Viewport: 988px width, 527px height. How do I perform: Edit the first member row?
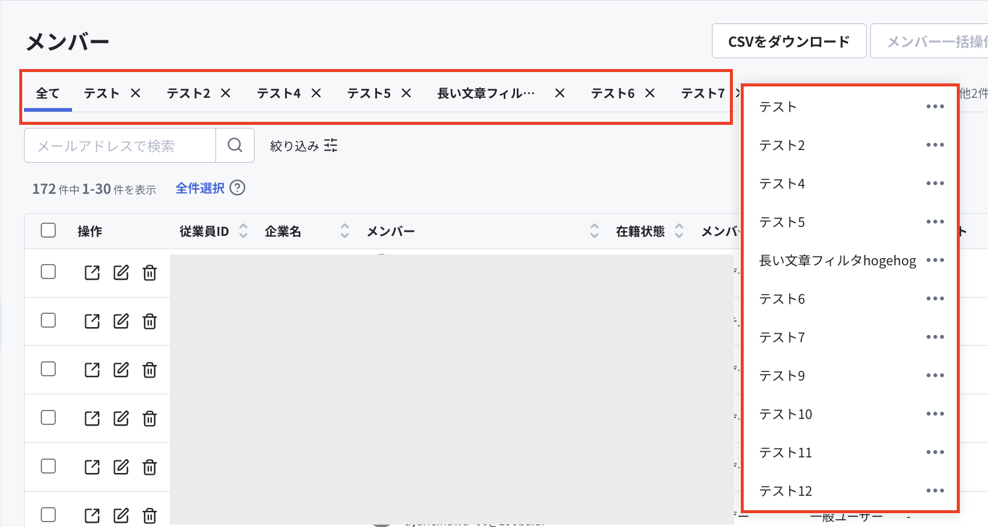point(121,273)
